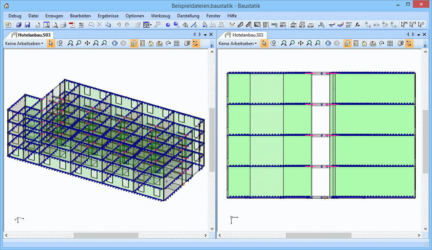This screenshot has height=250, width=432.
Task: Close the left document pane tab
Action: pyautogui.click(x=211, y=34)
